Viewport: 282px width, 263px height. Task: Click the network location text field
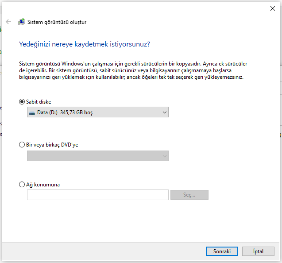pyautogui.click(x=98, y=195)
